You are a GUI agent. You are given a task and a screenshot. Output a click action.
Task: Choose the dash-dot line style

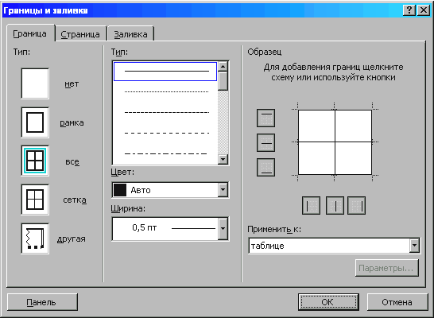[x=165, y=153]
